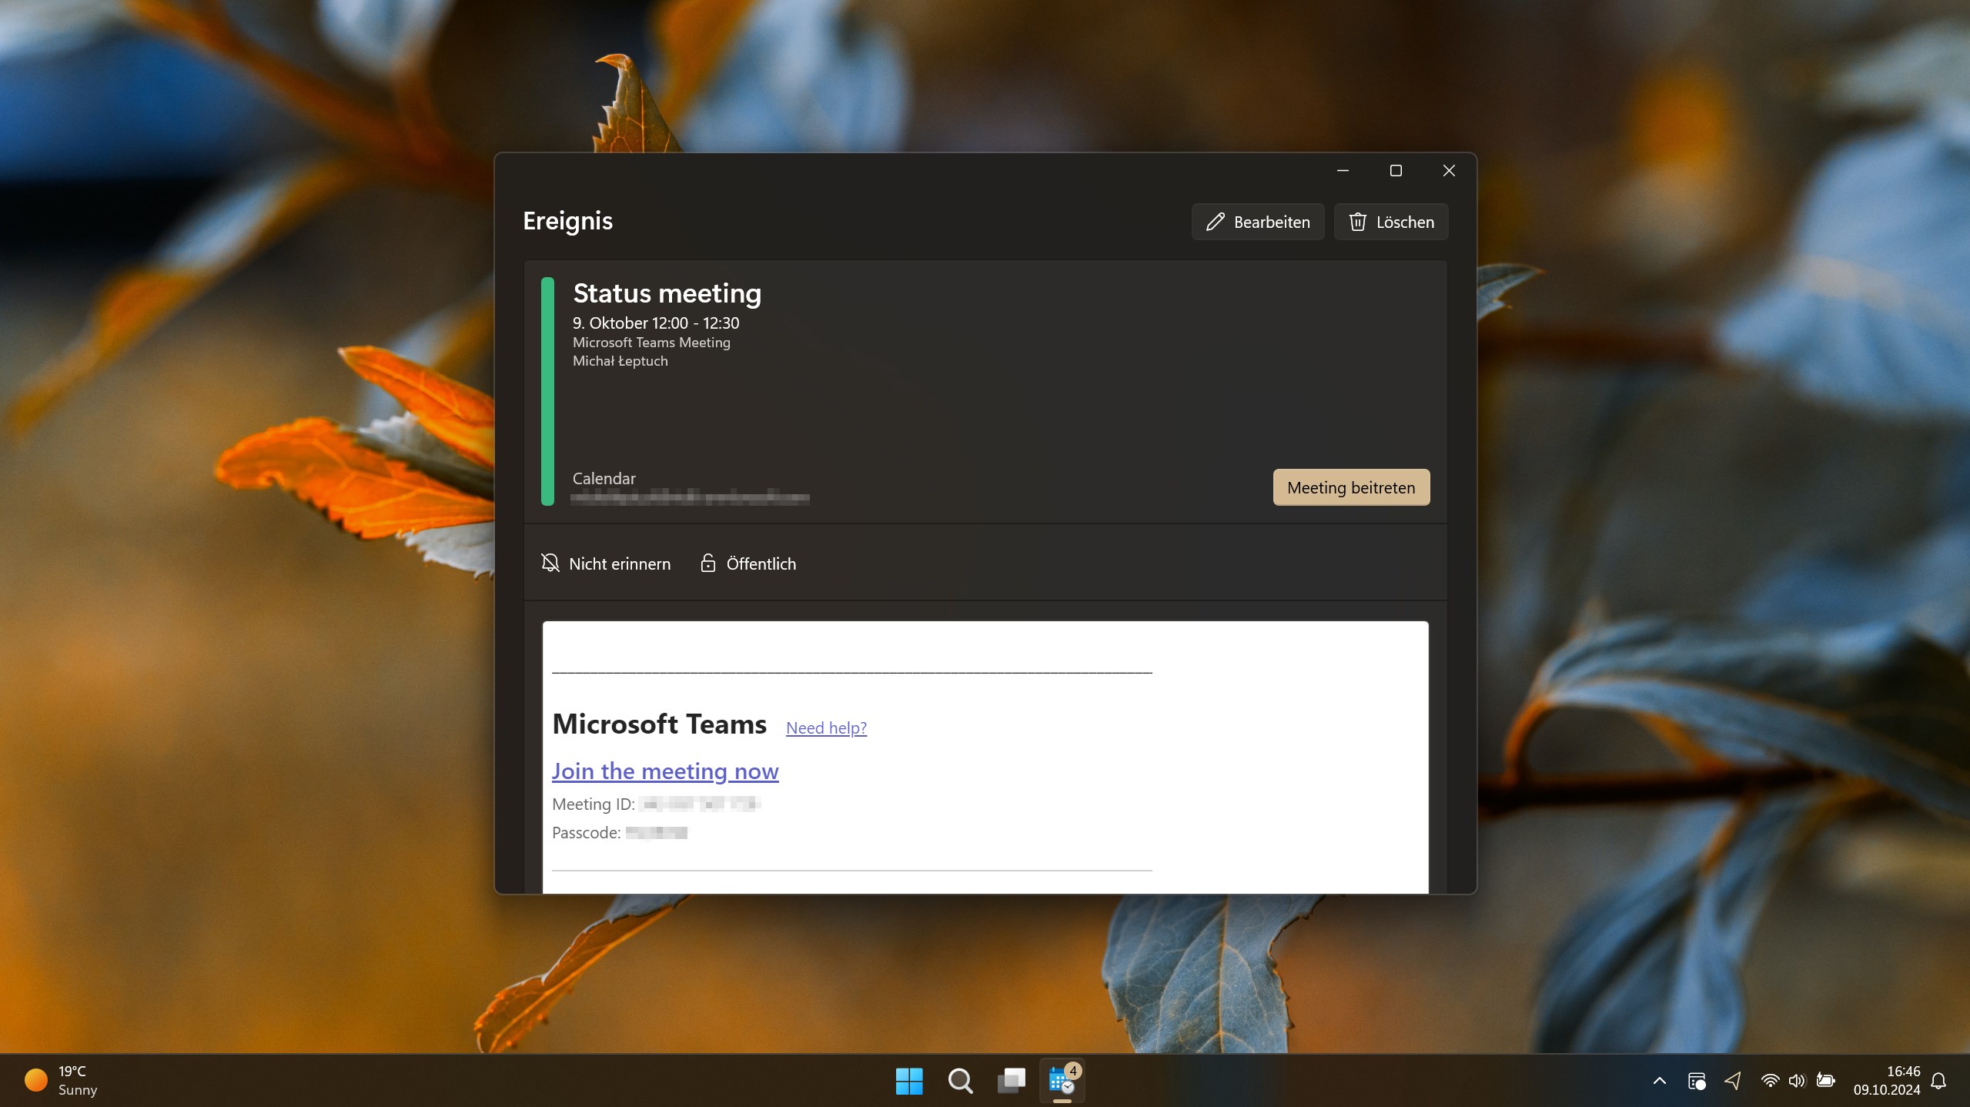Click the 9. Oktober 12:00 - 12:30 time
Screen dimensions: 1970x1107
(x=656, y=323)
